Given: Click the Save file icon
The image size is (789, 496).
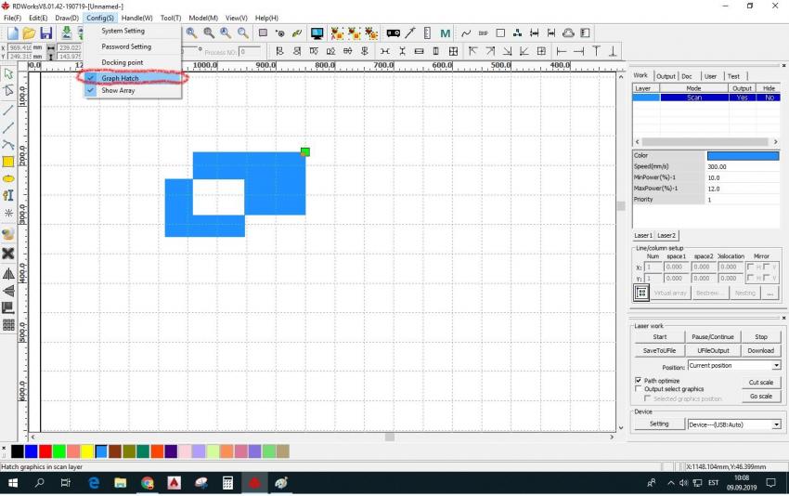Looking at the screenshot, I should click(45, 33).
